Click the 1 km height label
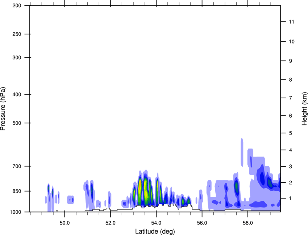This screenshot has width=308, height=235. pyautogui.click(x=291, y=198)
